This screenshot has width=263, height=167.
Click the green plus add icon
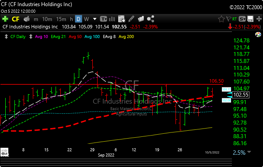click(5, 19)
